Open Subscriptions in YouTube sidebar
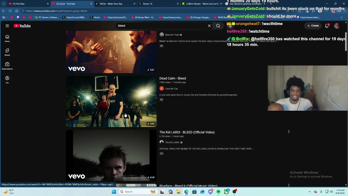348x196 pixels. point(7,66)
